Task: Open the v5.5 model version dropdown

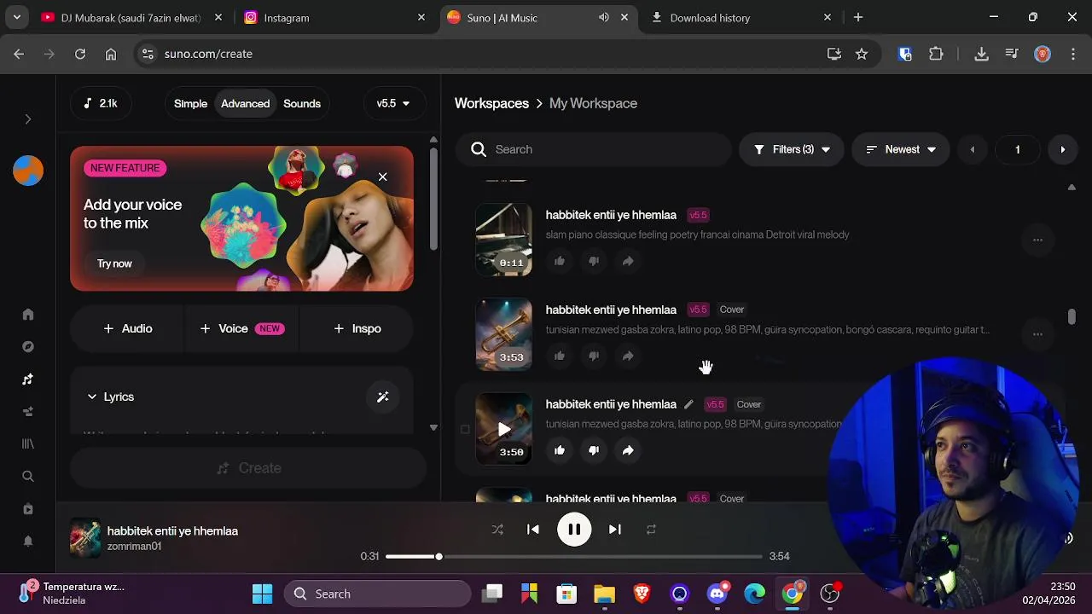Action: click(x=393, y=103)
